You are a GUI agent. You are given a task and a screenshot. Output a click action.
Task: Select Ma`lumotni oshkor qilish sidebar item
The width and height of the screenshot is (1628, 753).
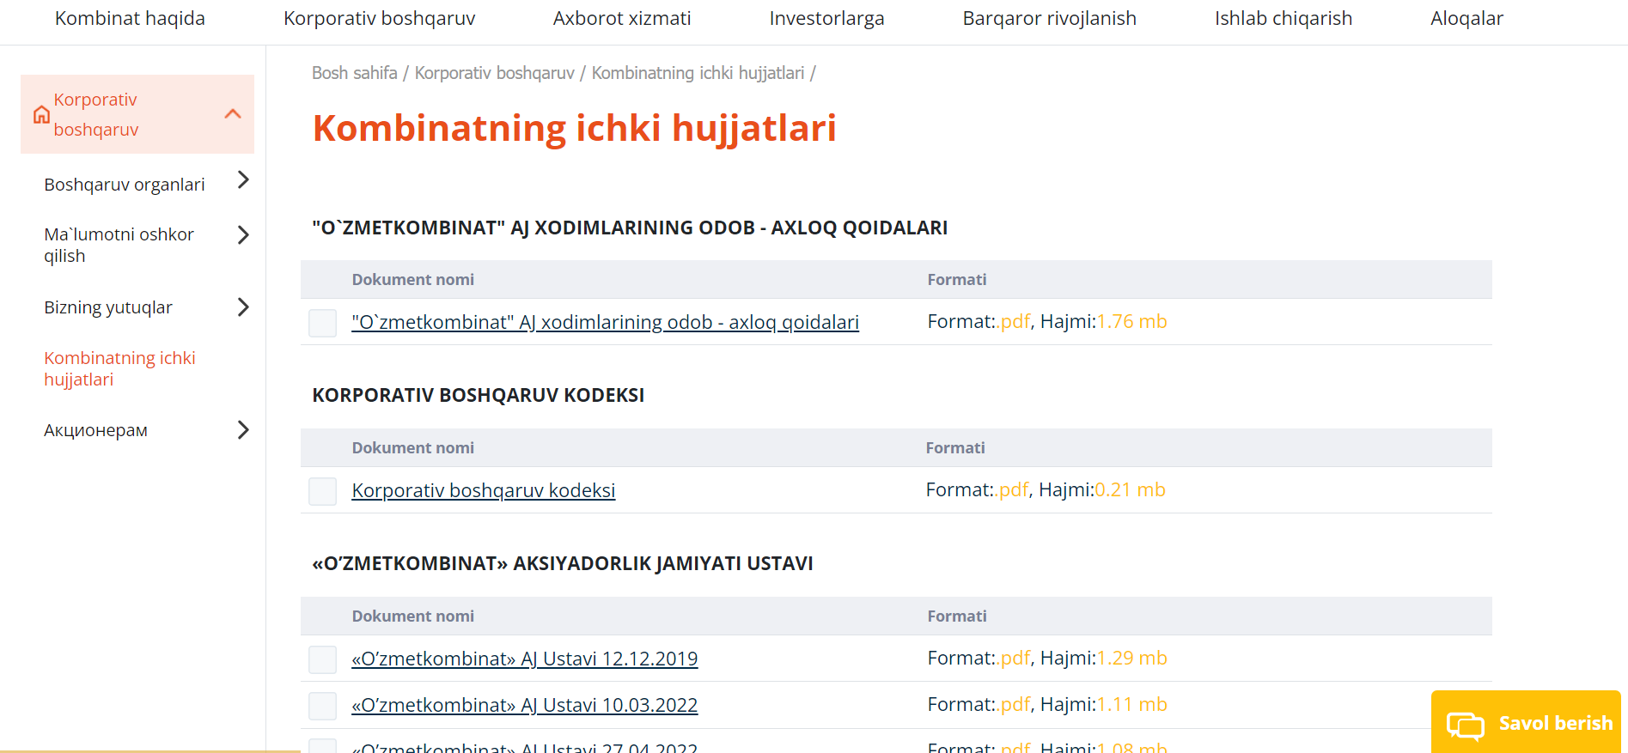(119, 245)
